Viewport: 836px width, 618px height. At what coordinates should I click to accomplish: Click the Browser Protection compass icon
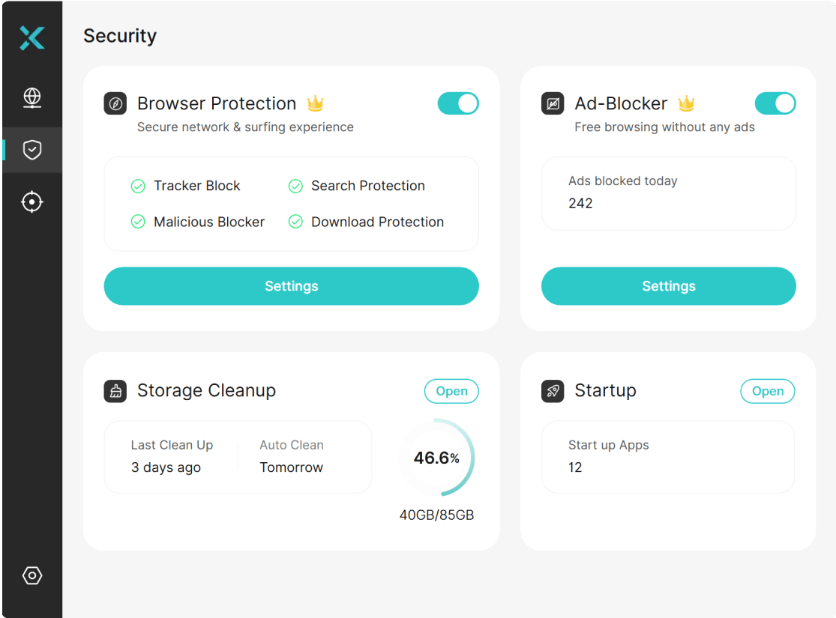click(115, 103)
